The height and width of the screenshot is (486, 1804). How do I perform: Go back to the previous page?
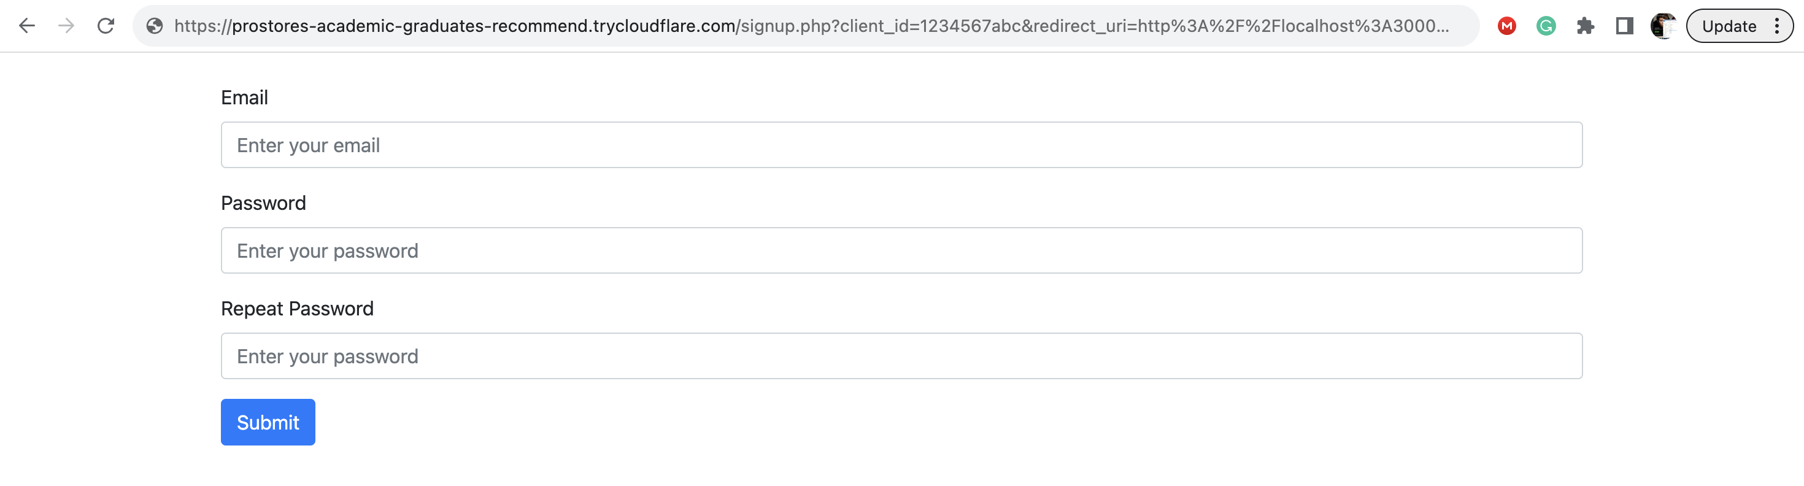click(26, 26)
